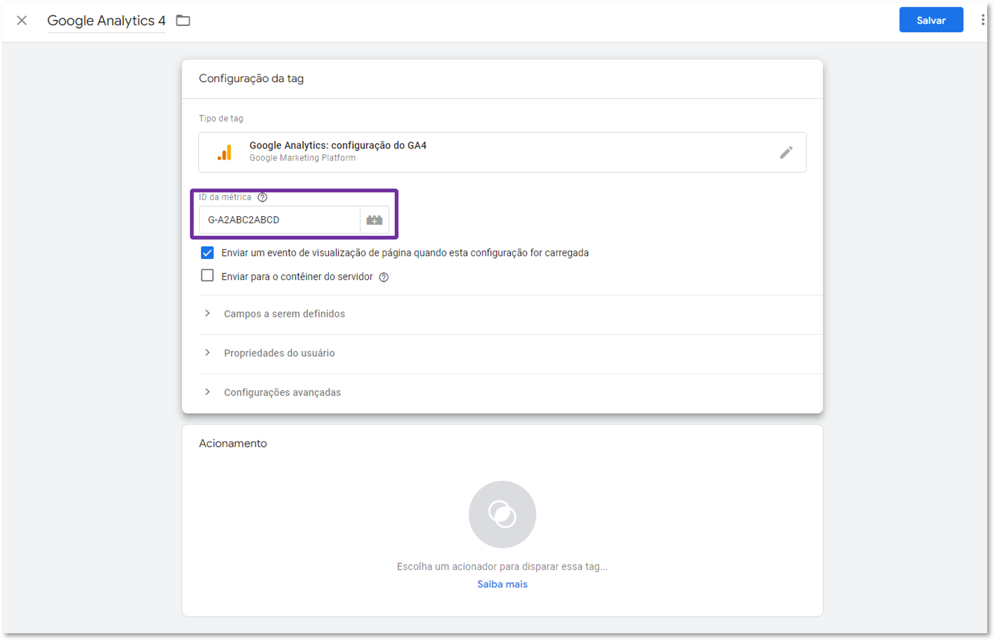Click the Google Analytics bar chart logo
The height and width of the screenshot is (641, 995).
224,152
